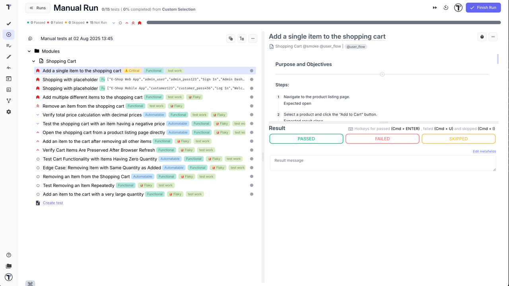Click the stopwatch icon beside the test detail title
The height and width of the screenshot is (286, 509).
pos(482,37)
